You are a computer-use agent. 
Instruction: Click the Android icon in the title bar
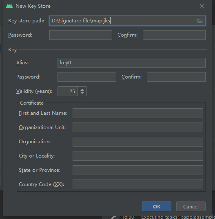9,6
